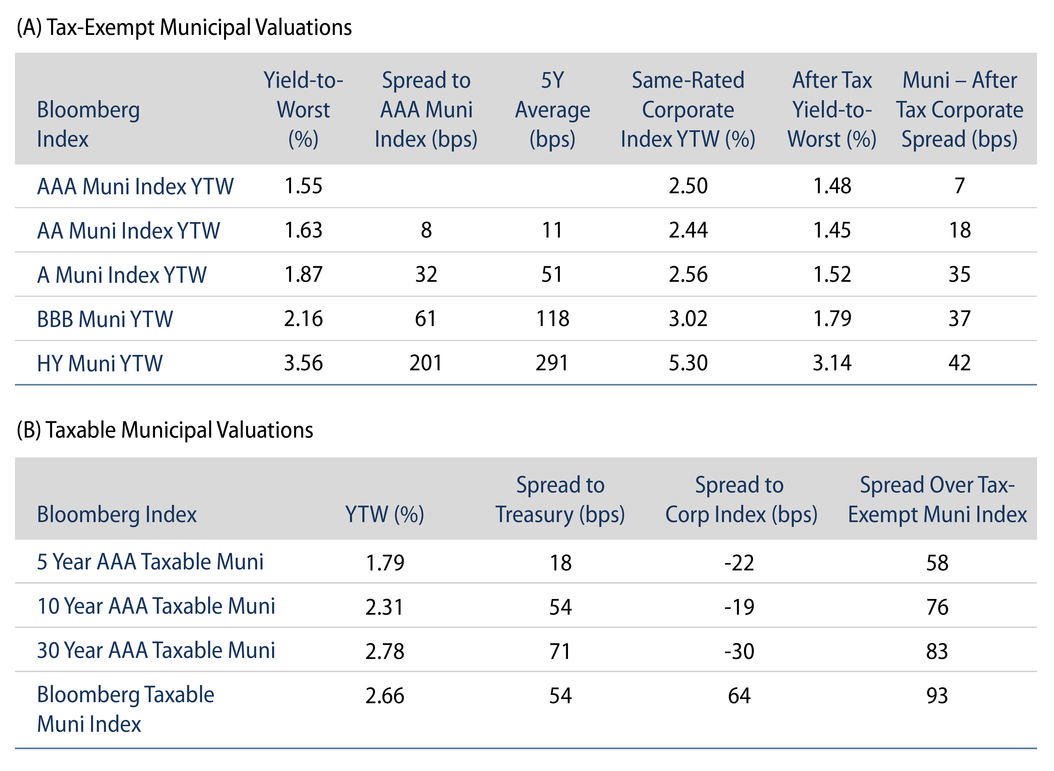
Task: Select the HY corporate index value 5.30
Action: (688, 363)
